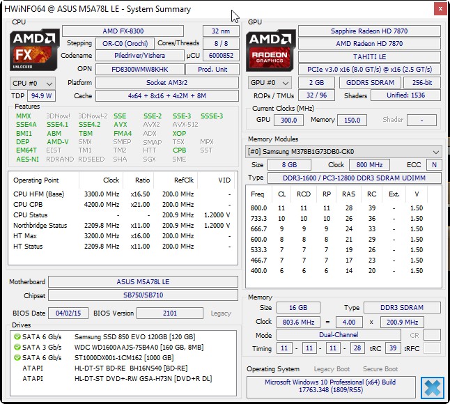This screenshot has height=404, width=450.
Task: Click the BIOS Version 2101 field
Action: click(x=169, y=313)
